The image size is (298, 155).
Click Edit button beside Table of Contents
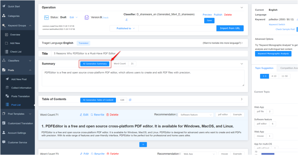(122, 100)
